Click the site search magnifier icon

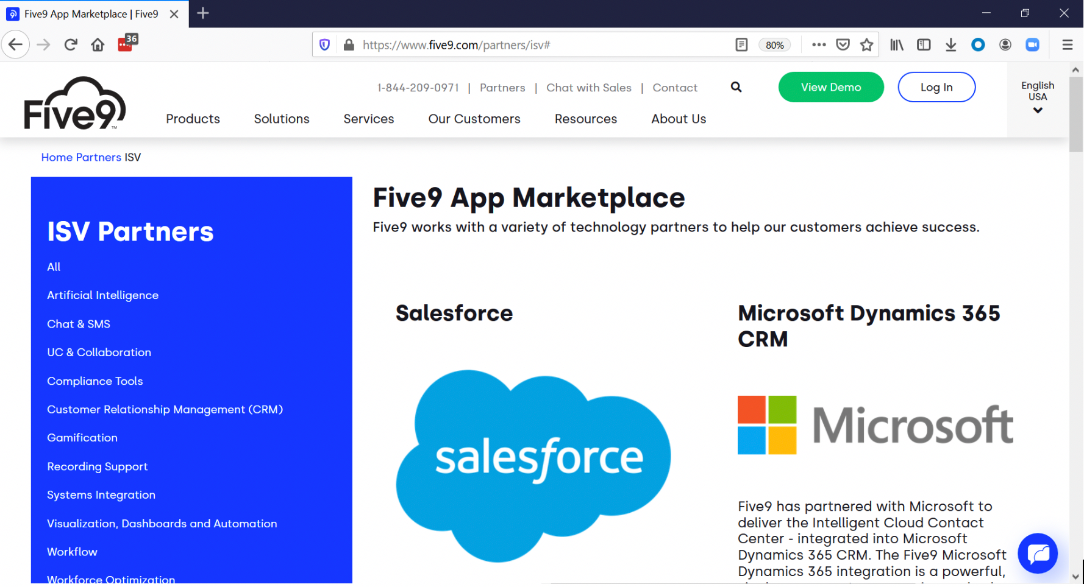pyautogui.click(x=736, y=87)
